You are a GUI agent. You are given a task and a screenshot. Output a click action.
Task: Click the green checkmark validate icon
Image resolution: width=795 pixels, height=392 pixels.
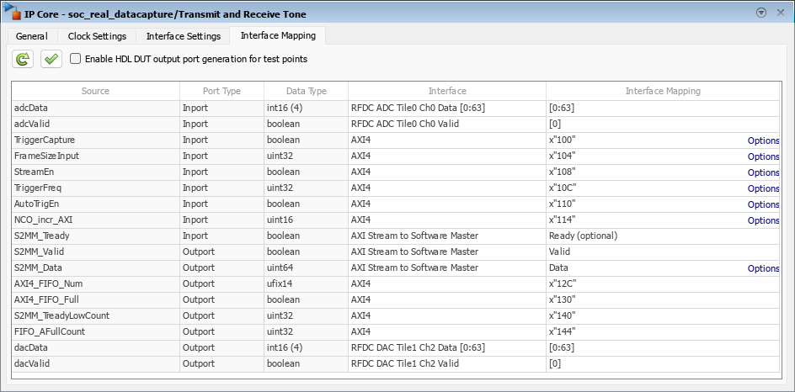pyautogui.click(x=51, y=59)
